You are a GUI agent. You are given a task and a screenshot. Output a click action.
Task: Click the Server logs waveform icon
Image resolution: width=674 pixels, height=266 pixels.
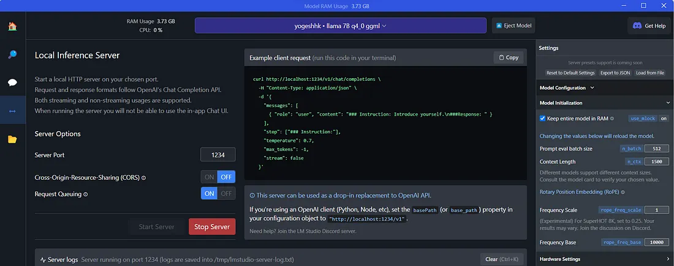pyautogui.click(x=43, y=259)
